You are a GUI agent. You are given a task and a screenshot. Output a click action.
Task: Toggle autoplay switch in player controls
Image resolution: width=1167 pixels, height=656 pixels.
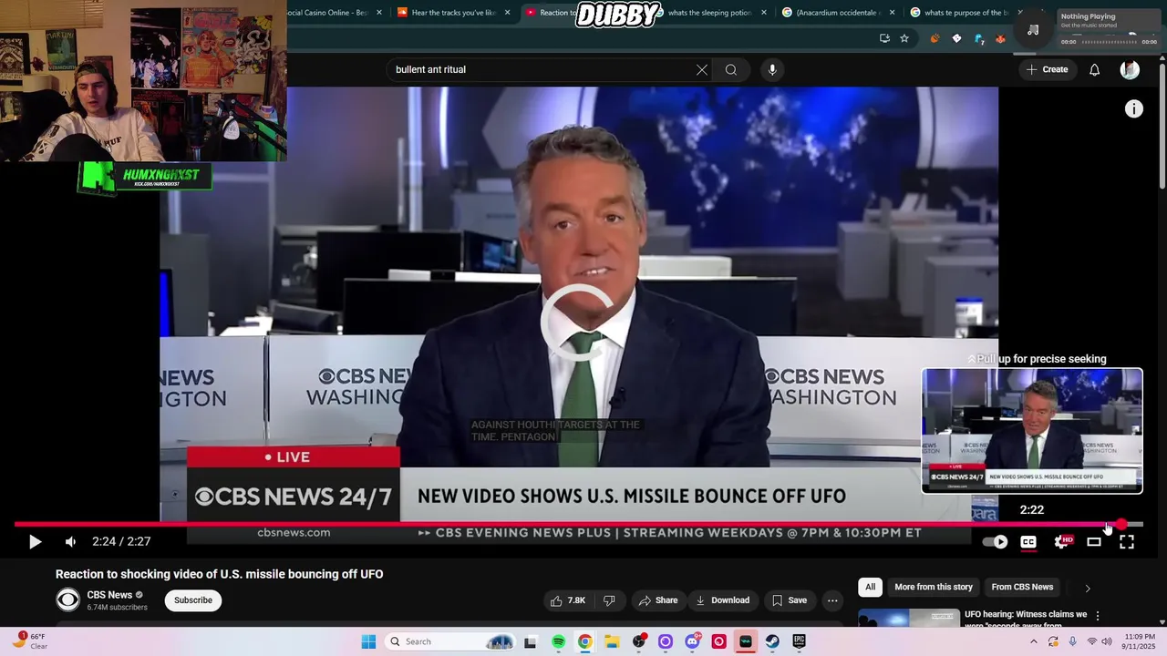[996, 542]
